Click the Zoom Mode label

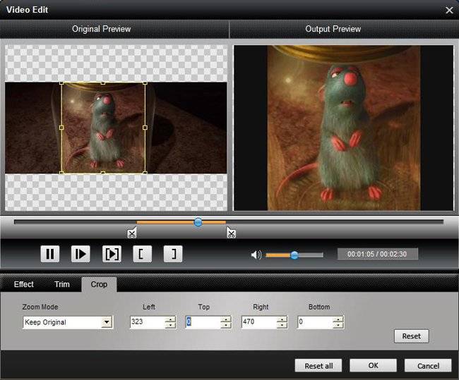(x=40, y=307)
